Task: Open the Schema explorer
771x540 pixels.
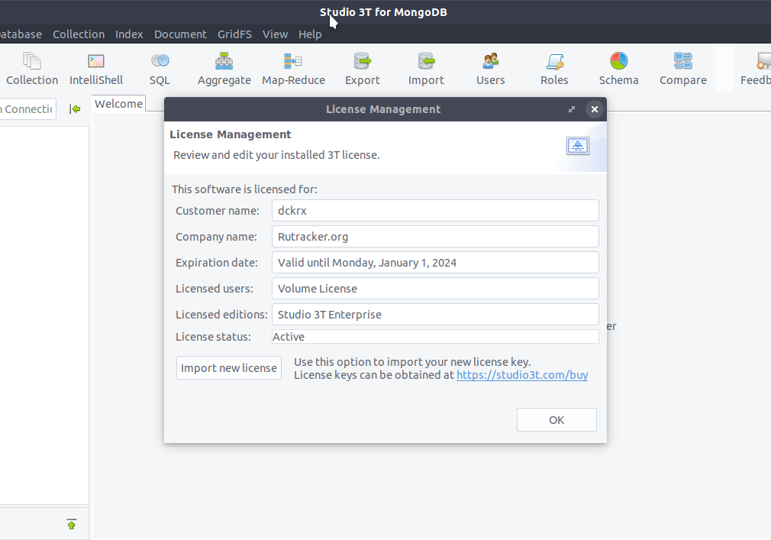Action: pyautogui.click(x=618, y=69)
